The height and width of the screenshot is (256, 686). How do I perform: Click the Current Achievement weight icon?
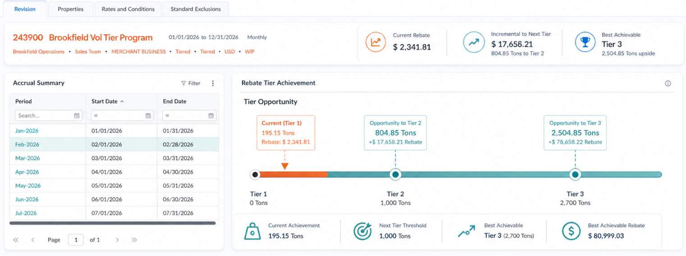tap(252, 231)
